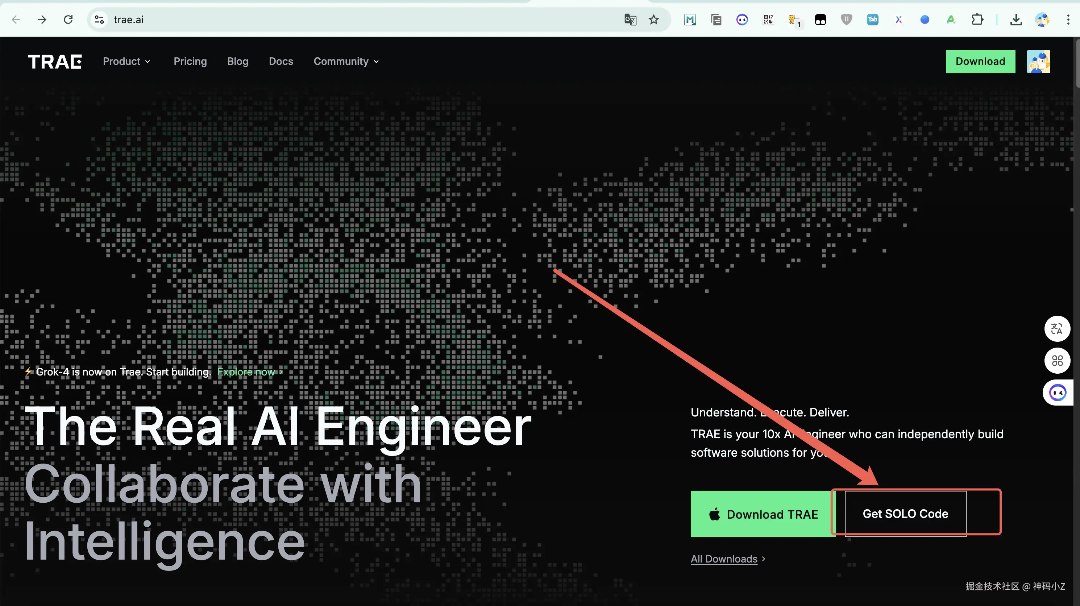
Task: Open the browser extensions puzzle icon
Action: point(977,20)
